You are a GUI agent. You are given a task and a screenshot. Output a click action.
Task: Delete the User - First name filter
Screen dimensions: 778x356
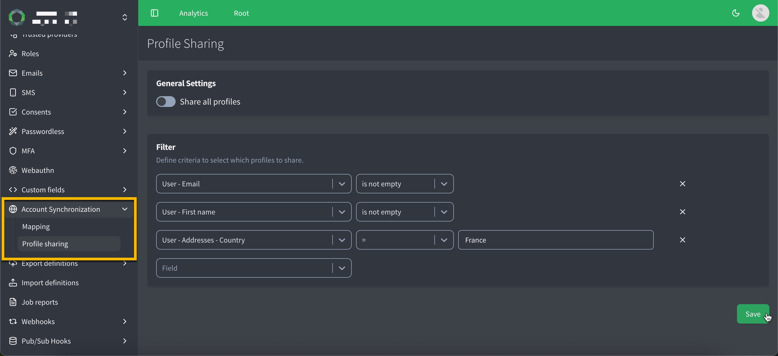pos(682,212)
